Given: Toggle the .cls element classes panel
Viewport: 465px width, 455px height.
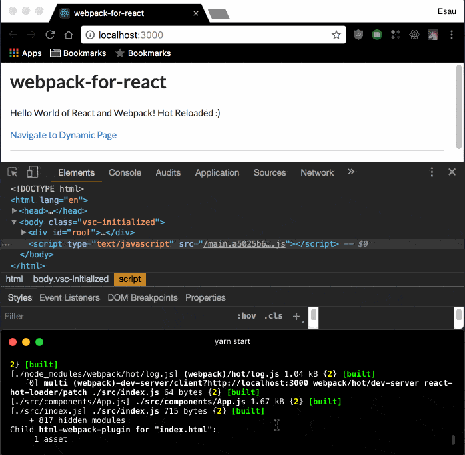Looking at the screenshot, I should coord(274,316).
